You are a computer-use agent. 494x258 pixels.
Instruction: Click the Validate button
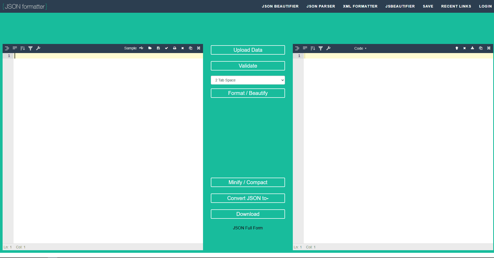248,66
